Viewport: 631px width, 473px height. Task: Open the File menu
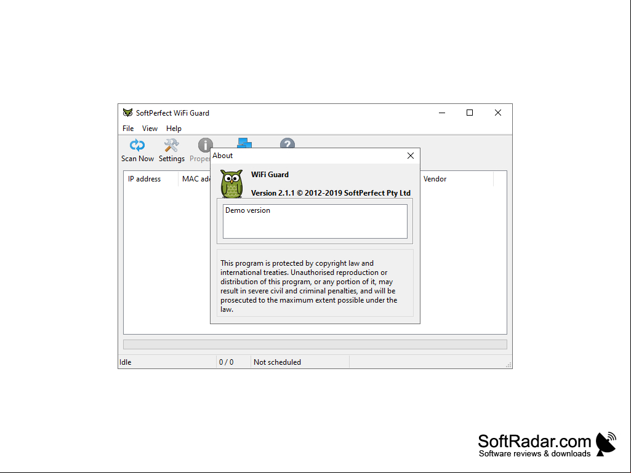coord(128,129)
